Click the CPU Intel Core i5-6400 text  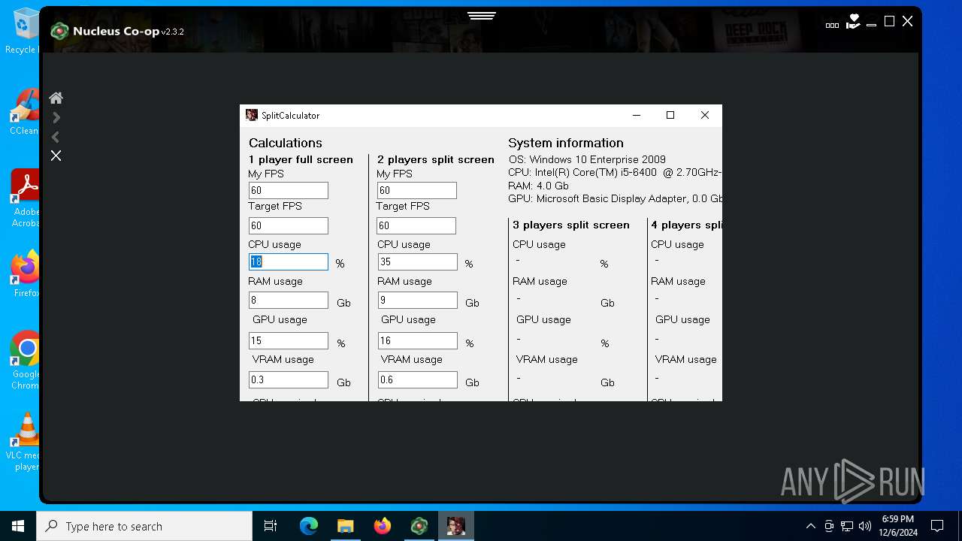point(615,172)
